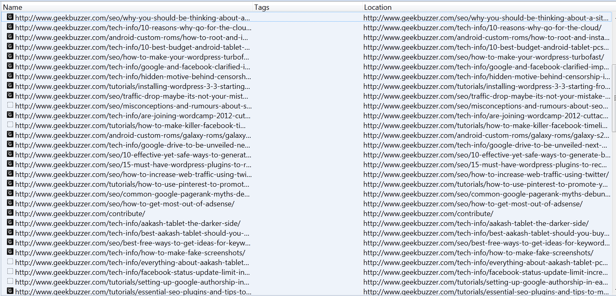Click the favicon of the galaxy-roms/galaxy row
Image resolution: width=616 pixels, height=296 pixels.
coord(10,135)
